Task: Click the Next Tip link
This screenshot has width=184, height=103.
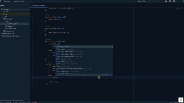Action: 106,75
